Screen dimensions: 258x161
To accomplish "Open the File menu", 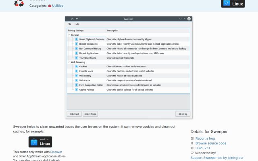I will 69,24.
